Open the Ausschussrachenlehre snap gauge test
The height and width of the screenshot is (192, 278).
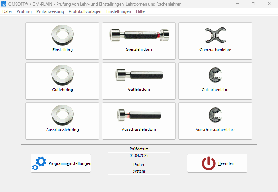[215, 121]
